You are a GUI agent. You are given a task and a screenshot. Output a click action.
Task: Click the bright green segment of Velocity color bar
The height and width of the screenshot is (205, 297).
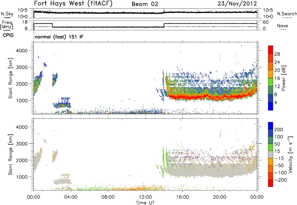(x=271, y=147)
